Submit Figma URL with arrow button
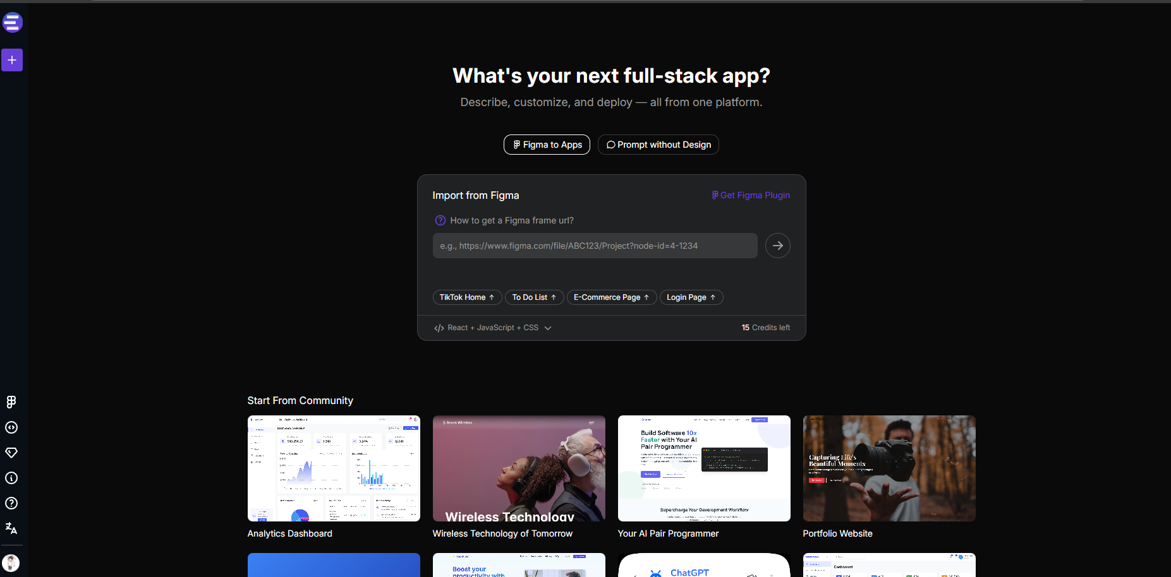1171x577 pixels. 777,246
